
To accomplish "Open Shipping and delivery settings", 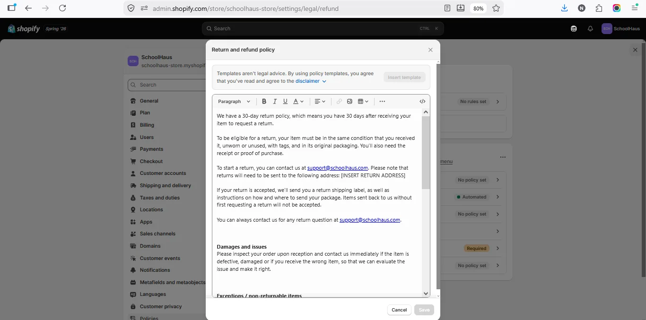I will click(165, 186).
